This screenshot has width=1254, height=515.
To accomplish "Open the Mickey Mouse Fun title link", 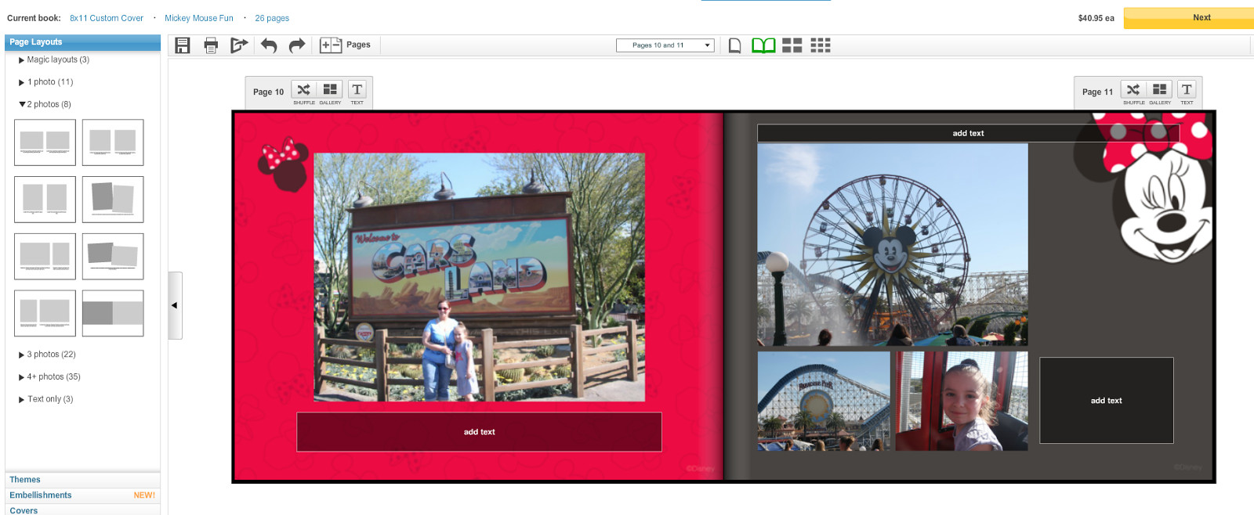I will point(199,18).
